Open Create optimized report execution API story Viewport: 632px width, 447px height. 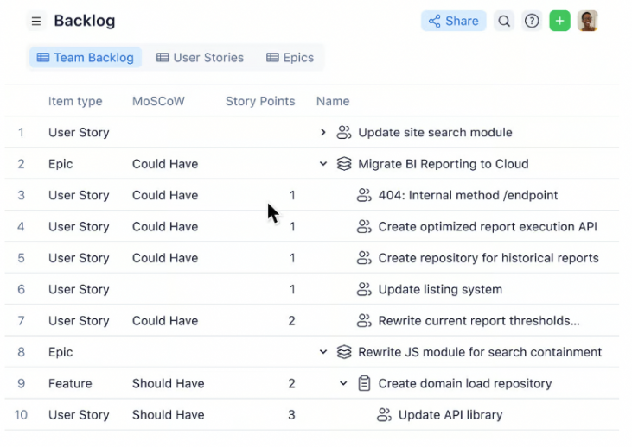click(488, 226)
